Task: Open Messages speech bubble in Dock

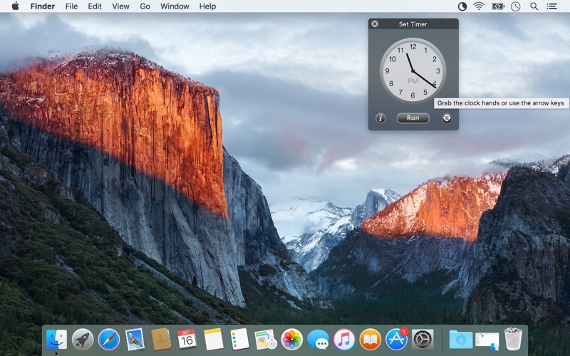Action: click(318, 340)
